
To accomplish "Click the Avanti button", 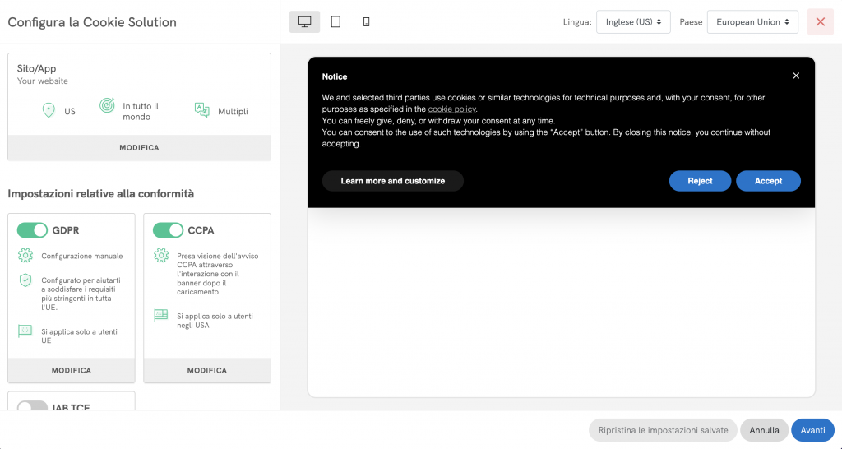I will (812, 430).
